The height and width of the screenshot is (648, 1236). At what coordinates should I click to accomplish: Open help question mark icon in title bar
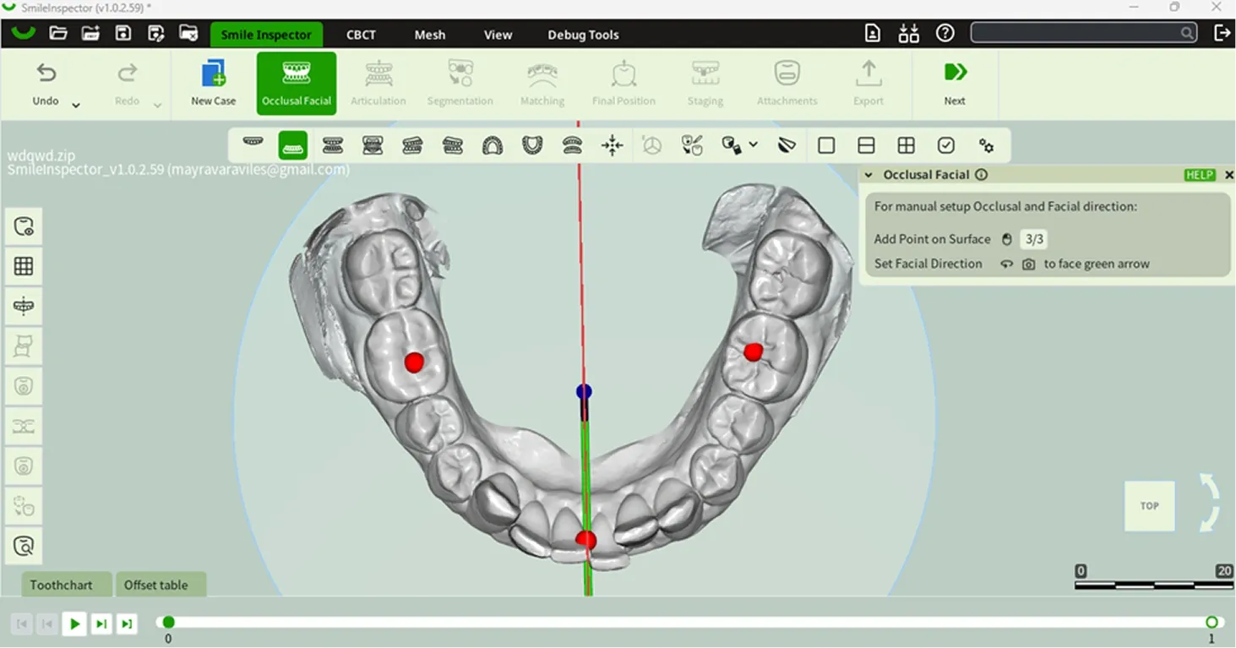pos(945,33)
